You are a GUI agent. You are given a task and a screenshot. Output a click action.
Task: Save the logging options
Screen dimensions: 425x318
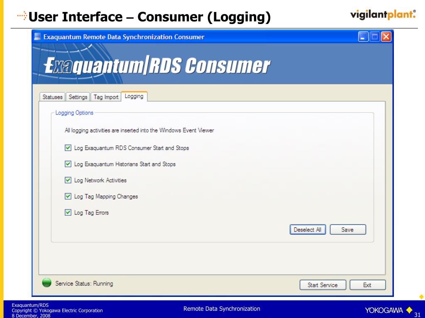pos(348,229)
